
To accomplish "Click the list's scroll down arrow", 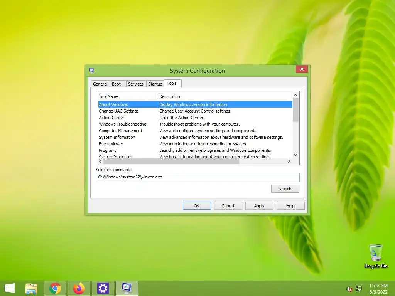I will pos(296,155).
